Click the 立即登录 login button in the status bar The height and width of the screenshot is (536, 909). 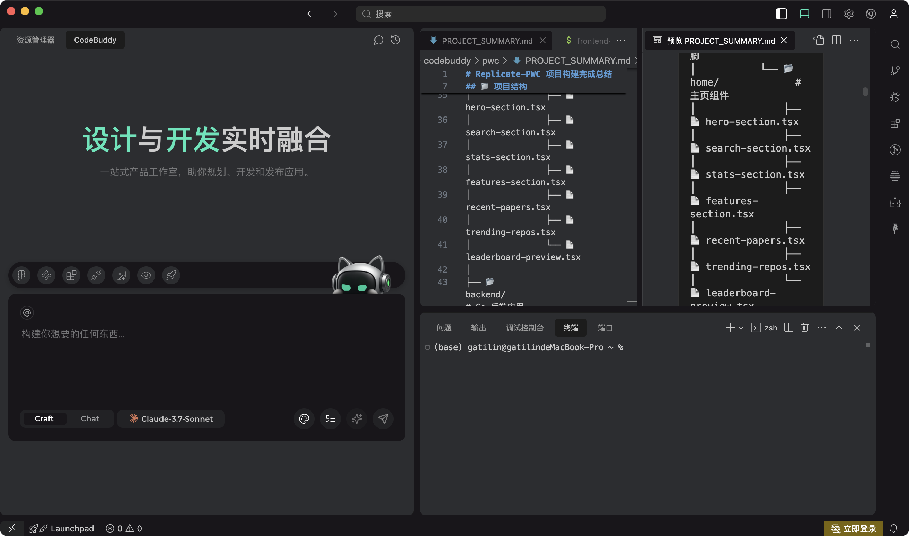pyautogui.click(x=854, y=528)
